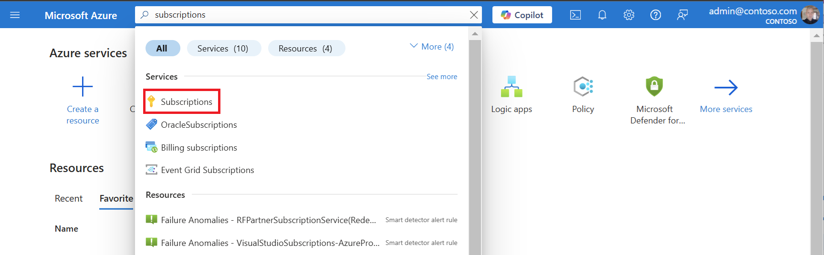Open the notifications bell
824x255 pixels.
(x=602, y=15)
